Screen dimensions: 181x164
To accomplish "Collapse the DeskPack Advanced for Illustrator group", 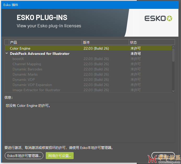I will pyautogui.click(x=7, y=53).
